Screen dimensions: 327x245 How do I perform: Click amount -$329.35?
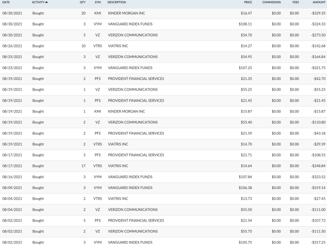(318, 13)
